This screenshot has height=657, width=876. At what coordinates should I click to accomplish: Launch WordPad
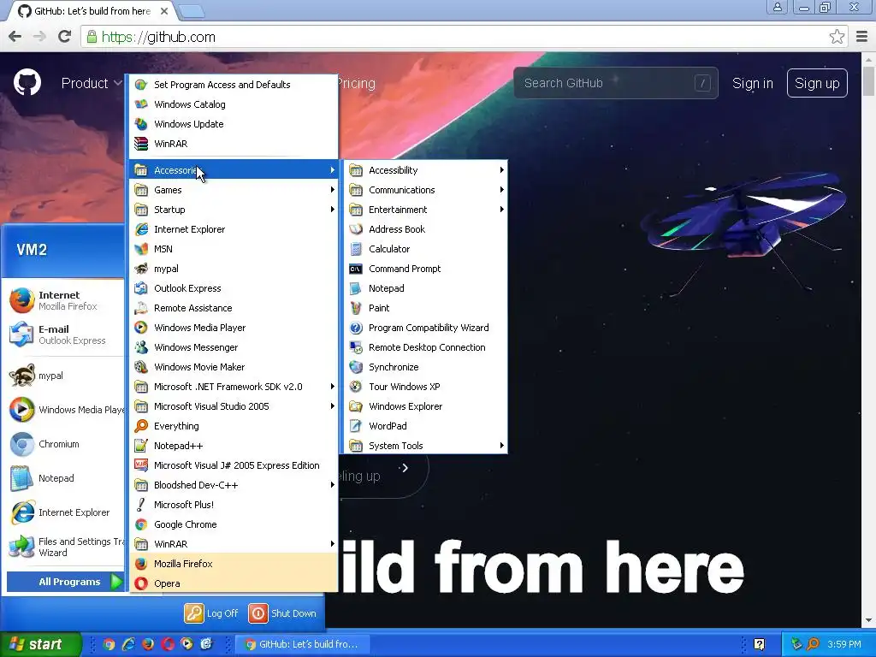coord(424,426)
